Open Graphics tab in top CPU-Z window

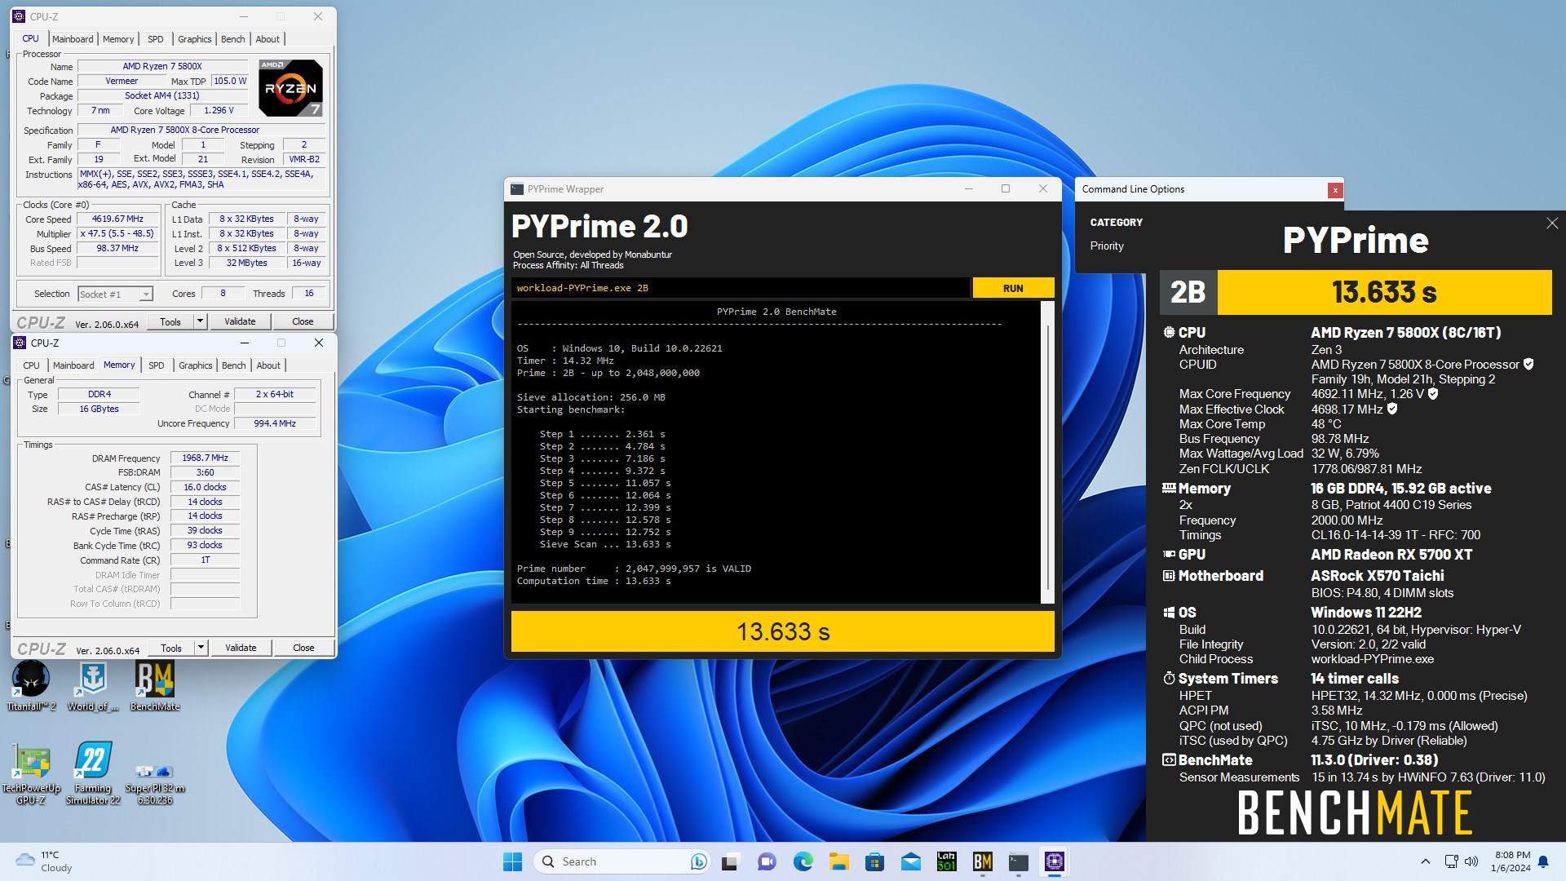(195, 39)
